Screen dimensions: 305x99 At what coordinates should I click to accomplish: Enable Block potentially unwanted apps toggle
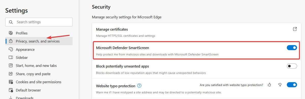pyautogui.click(x=292, y=66)
